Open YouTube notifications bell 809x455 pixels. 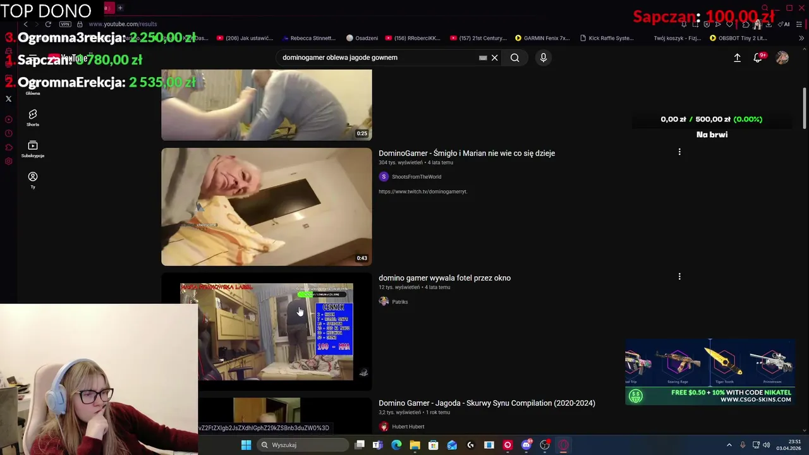coord(758,58)
